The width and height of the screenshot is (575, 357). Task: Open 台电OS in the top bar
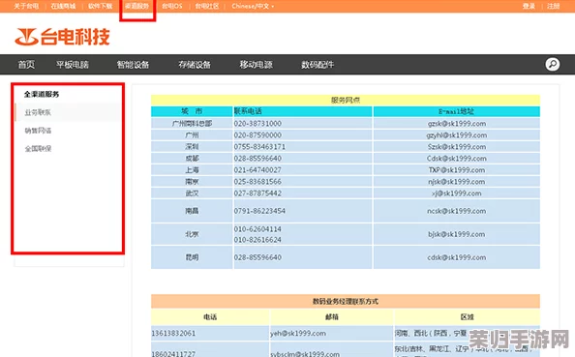pos(172,6)
